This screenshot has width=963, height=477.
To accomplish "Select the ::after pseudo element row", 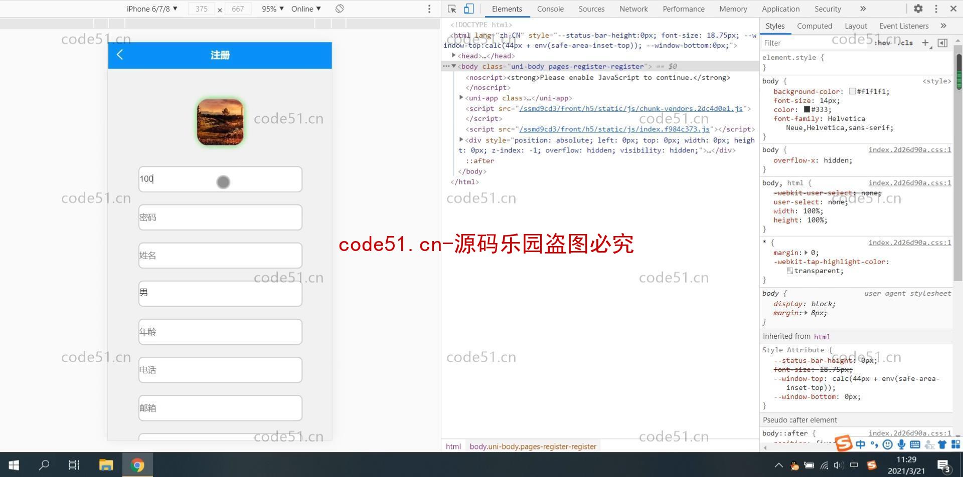I will [x=480, y=161].
